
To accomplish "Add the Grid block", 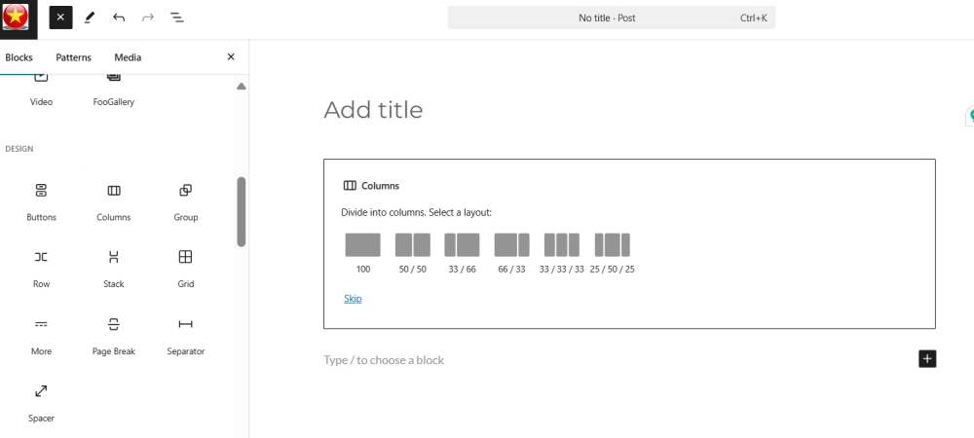I will (186, 268).
